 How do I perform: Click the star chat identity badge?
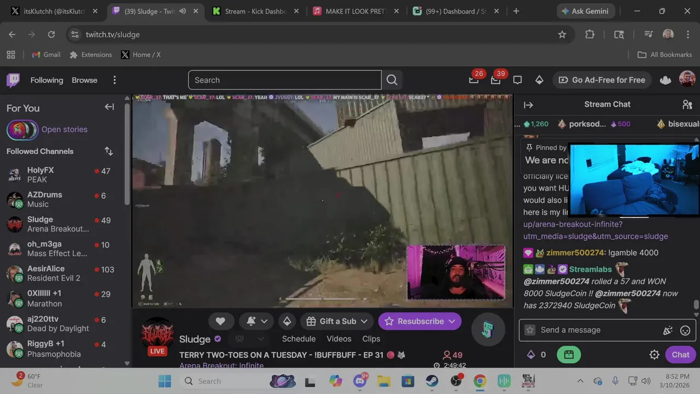click(529, 330)
